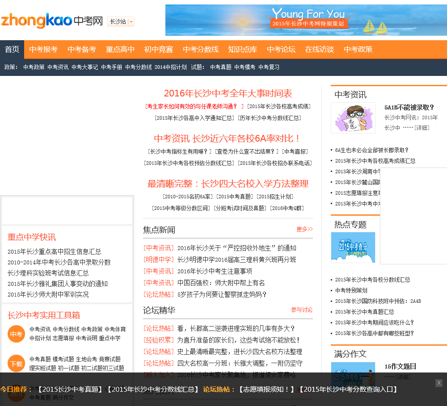
Task: Open 在线访谈 in the navigation bar
Action: pos(320,49)
